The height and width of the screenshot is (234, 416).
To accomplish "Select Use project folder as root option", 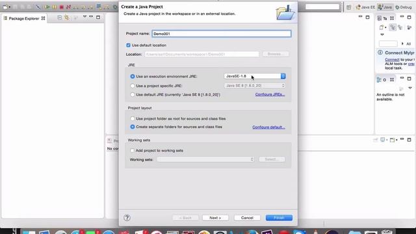I will [133, 118].
